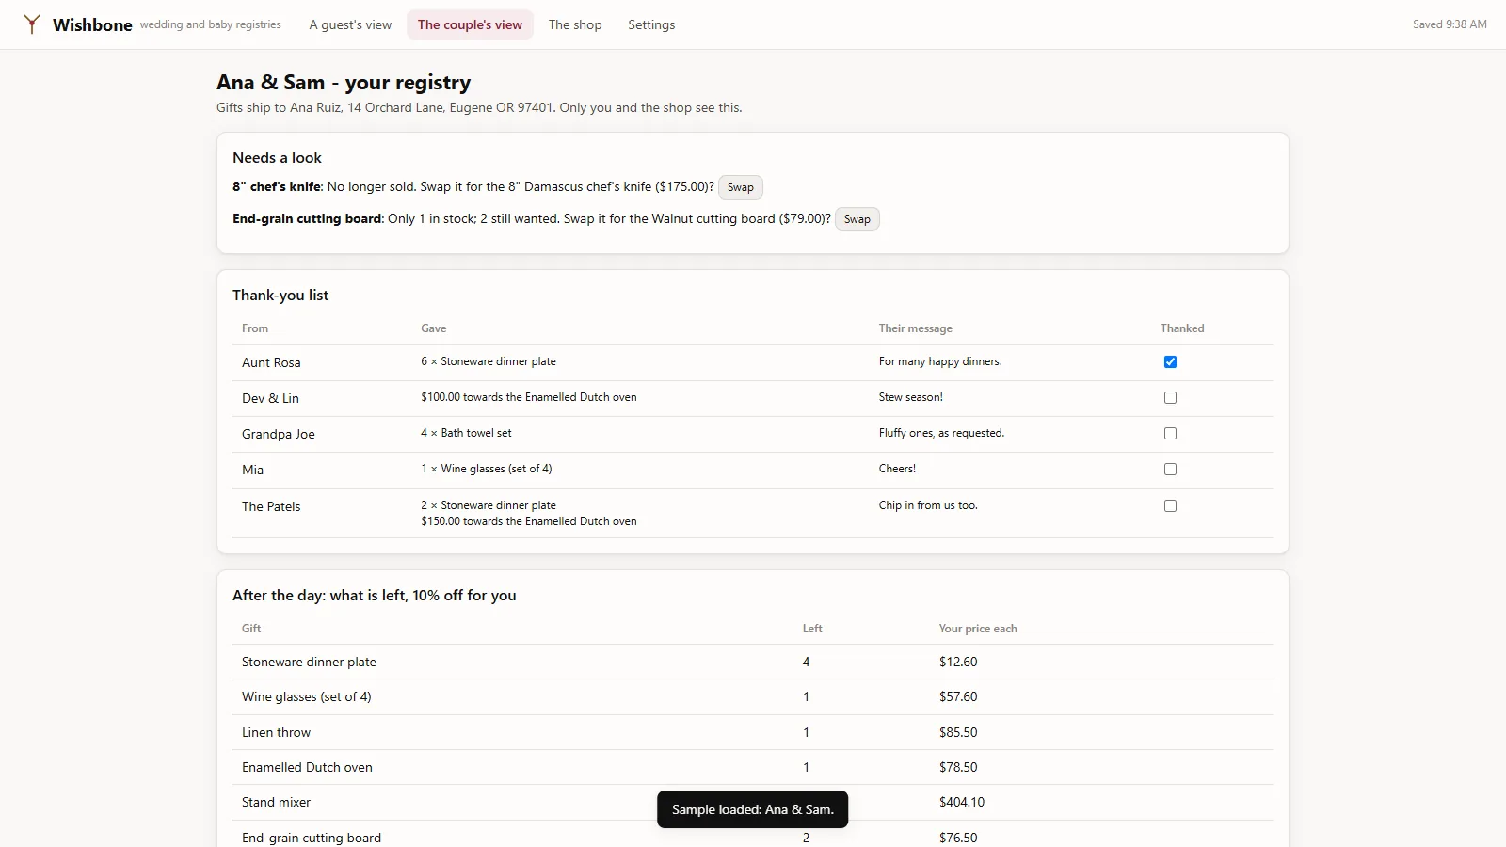Select the 'Saved 9:38 AM' status text

coord(1450,24)
